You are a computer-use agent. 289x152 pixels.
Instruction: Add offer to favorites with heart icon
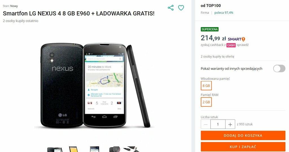tap(181, 8)
